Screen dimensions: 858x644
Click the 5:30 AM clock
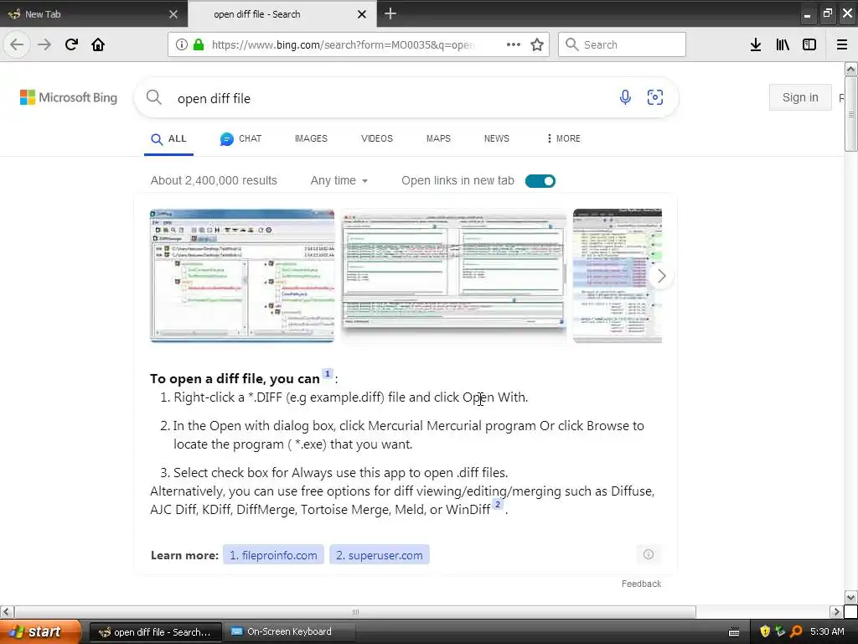(827, 631)
